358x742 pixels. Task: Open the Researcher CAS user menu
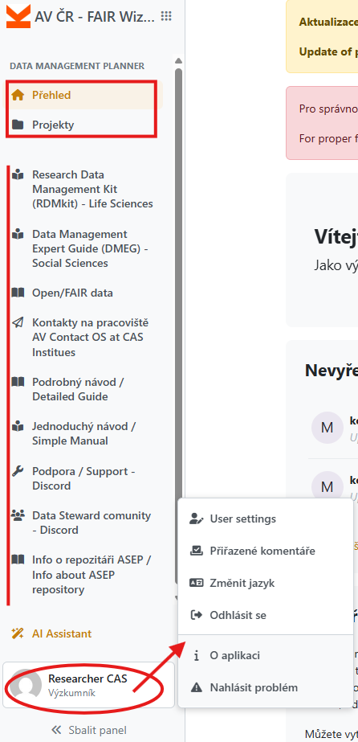click(89, 685)
